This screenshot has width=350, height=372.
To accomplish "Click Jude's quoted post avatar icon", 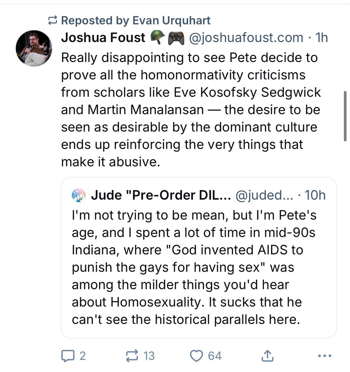I will [x=79, y=195].
